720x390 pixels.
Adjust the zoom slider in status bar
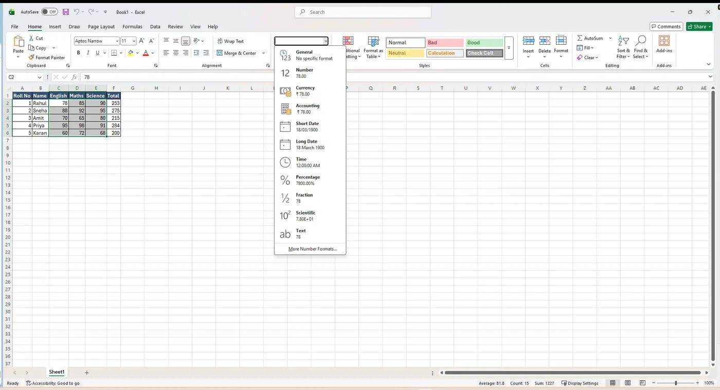(676, 383)
